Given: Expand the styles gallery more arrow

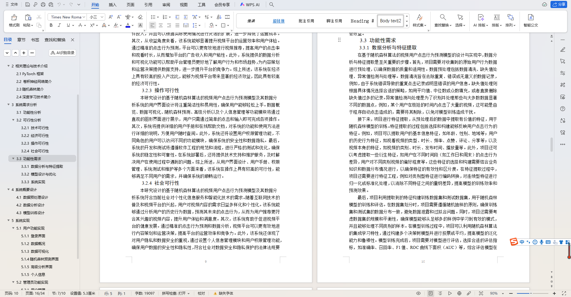Looking at the screenshot, I should click(x=407, y=26).
